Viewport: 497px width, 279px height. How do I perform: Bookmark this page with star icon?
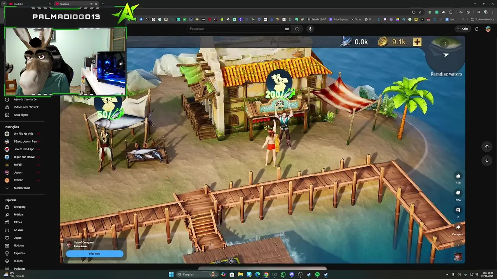420,12
